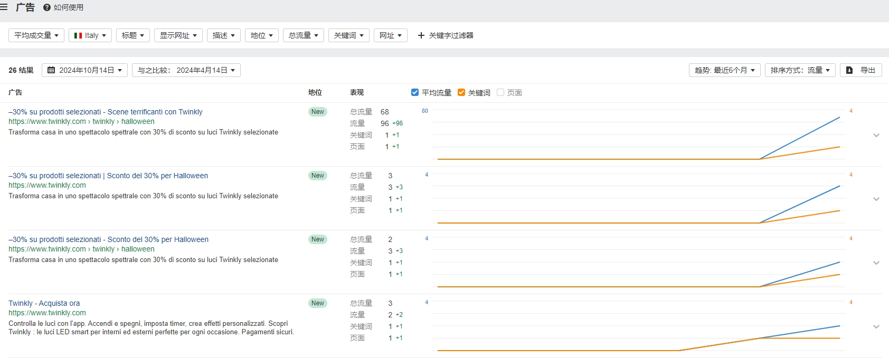Expand the Sconto del 30% per Halloween pipe-title row

(876, 199)
